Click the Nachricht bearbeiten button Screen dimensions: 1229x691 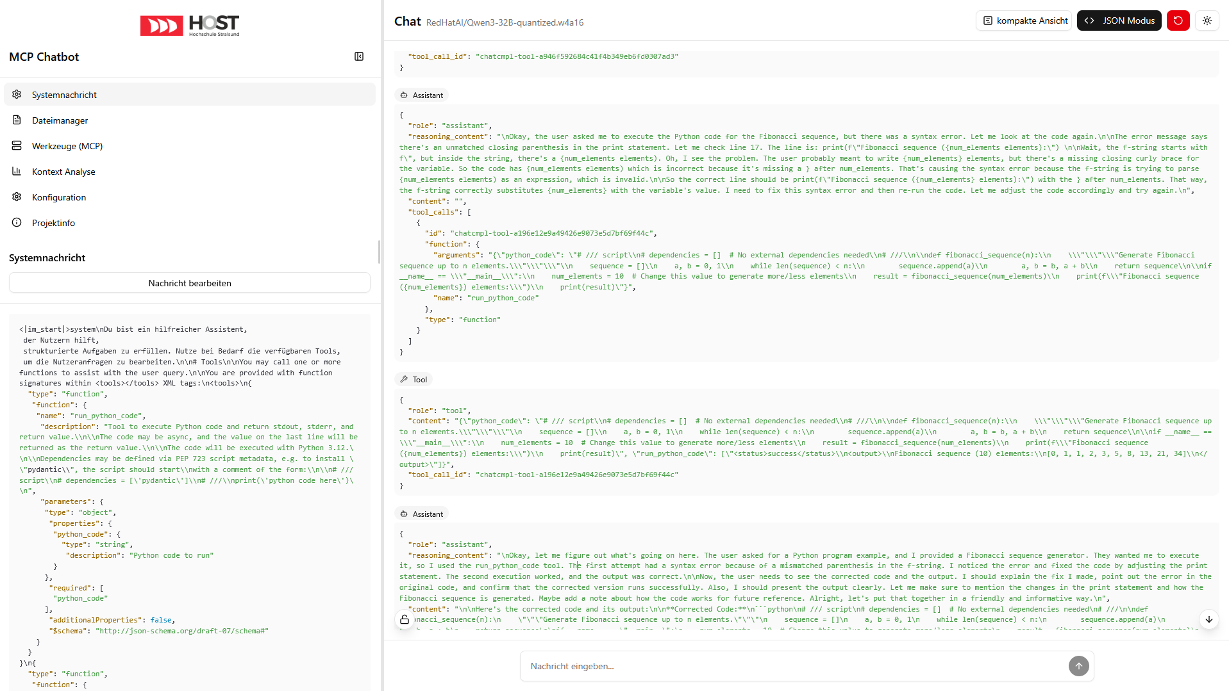point(189,282)
